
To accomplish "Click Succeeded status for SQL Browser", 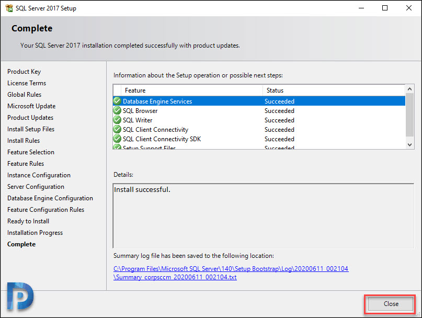I will coord(279,111).
